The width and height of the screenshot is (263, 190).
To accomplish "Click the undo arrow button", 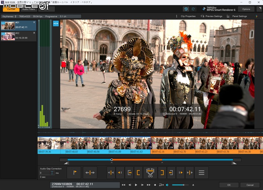I will click(x=186, y=9).
